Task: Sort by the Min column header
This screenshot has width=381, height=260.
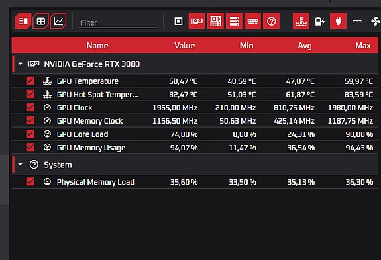Action: 246,46
